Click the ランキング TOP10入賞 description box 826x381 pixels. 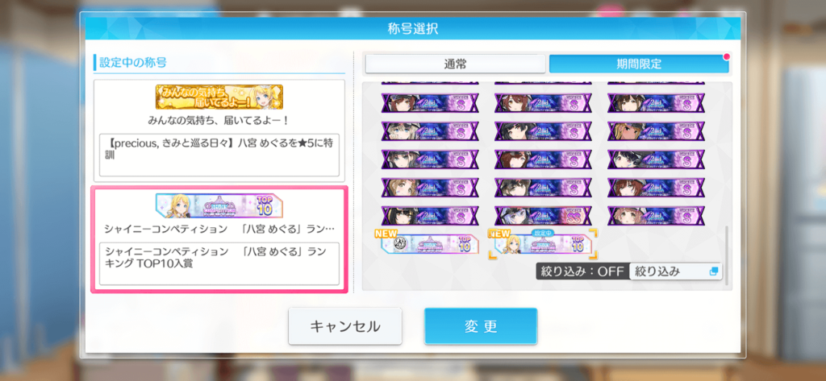pos(219,263)
